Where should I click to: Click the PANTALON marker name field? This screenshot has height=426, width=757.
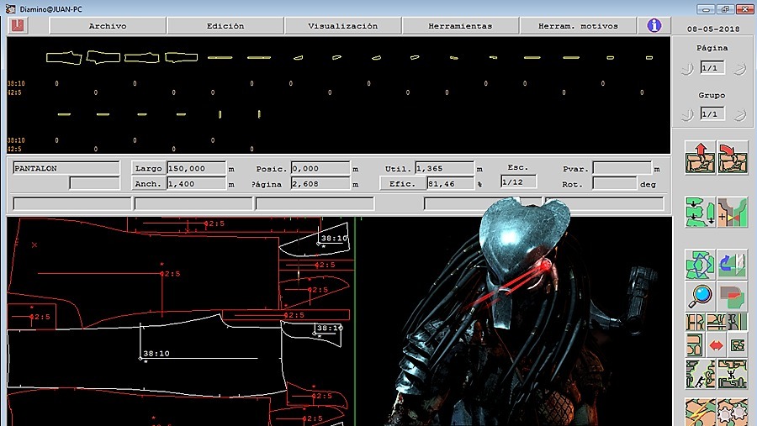pyautogui.click(x=66, y=168)
